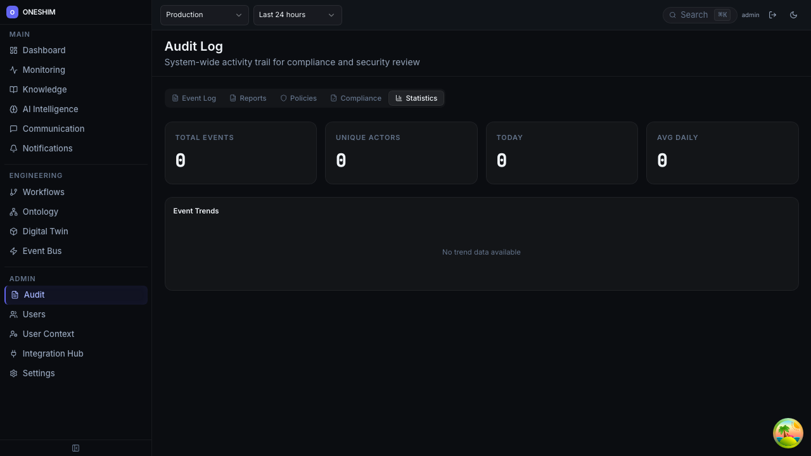Open AI Intelligence in sidebar

pos(50,109)
